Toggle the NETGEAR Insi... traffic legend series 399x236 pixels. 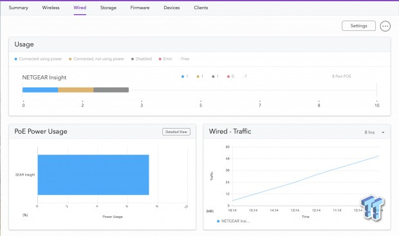234,221
